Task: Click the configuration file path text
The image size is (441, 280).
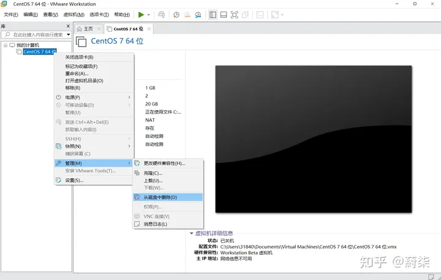Action: click(309, 247)
